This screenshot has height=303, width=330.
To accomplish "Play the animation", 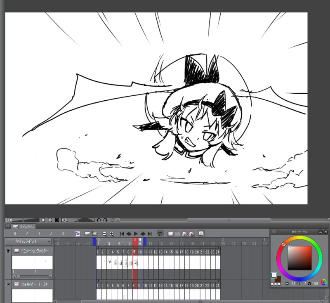I will click(136, 234).
